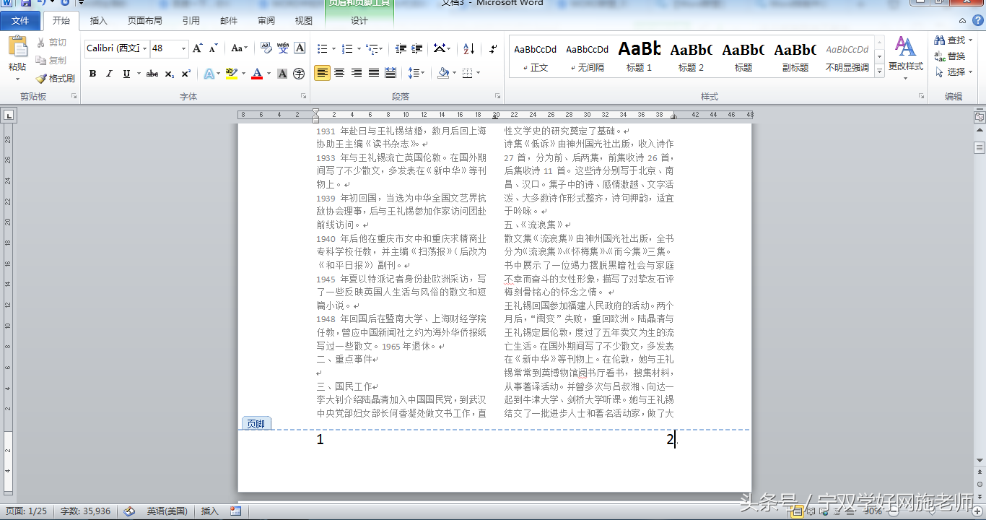986x520 pixels.
Task: Open the line spacing dropdown
Action: click(x=416, y=73)
